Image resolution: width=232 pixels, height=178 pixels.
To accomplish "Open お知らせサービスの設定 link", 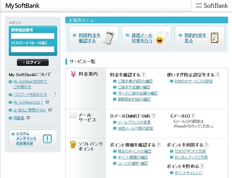I will 194,81.
